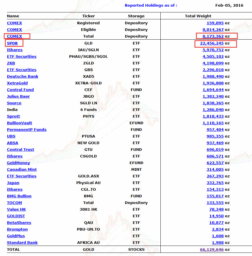The image size is (252, 256).
Task: Click the 1,936,808 XetraGold weight link
Action: (213, 83)
